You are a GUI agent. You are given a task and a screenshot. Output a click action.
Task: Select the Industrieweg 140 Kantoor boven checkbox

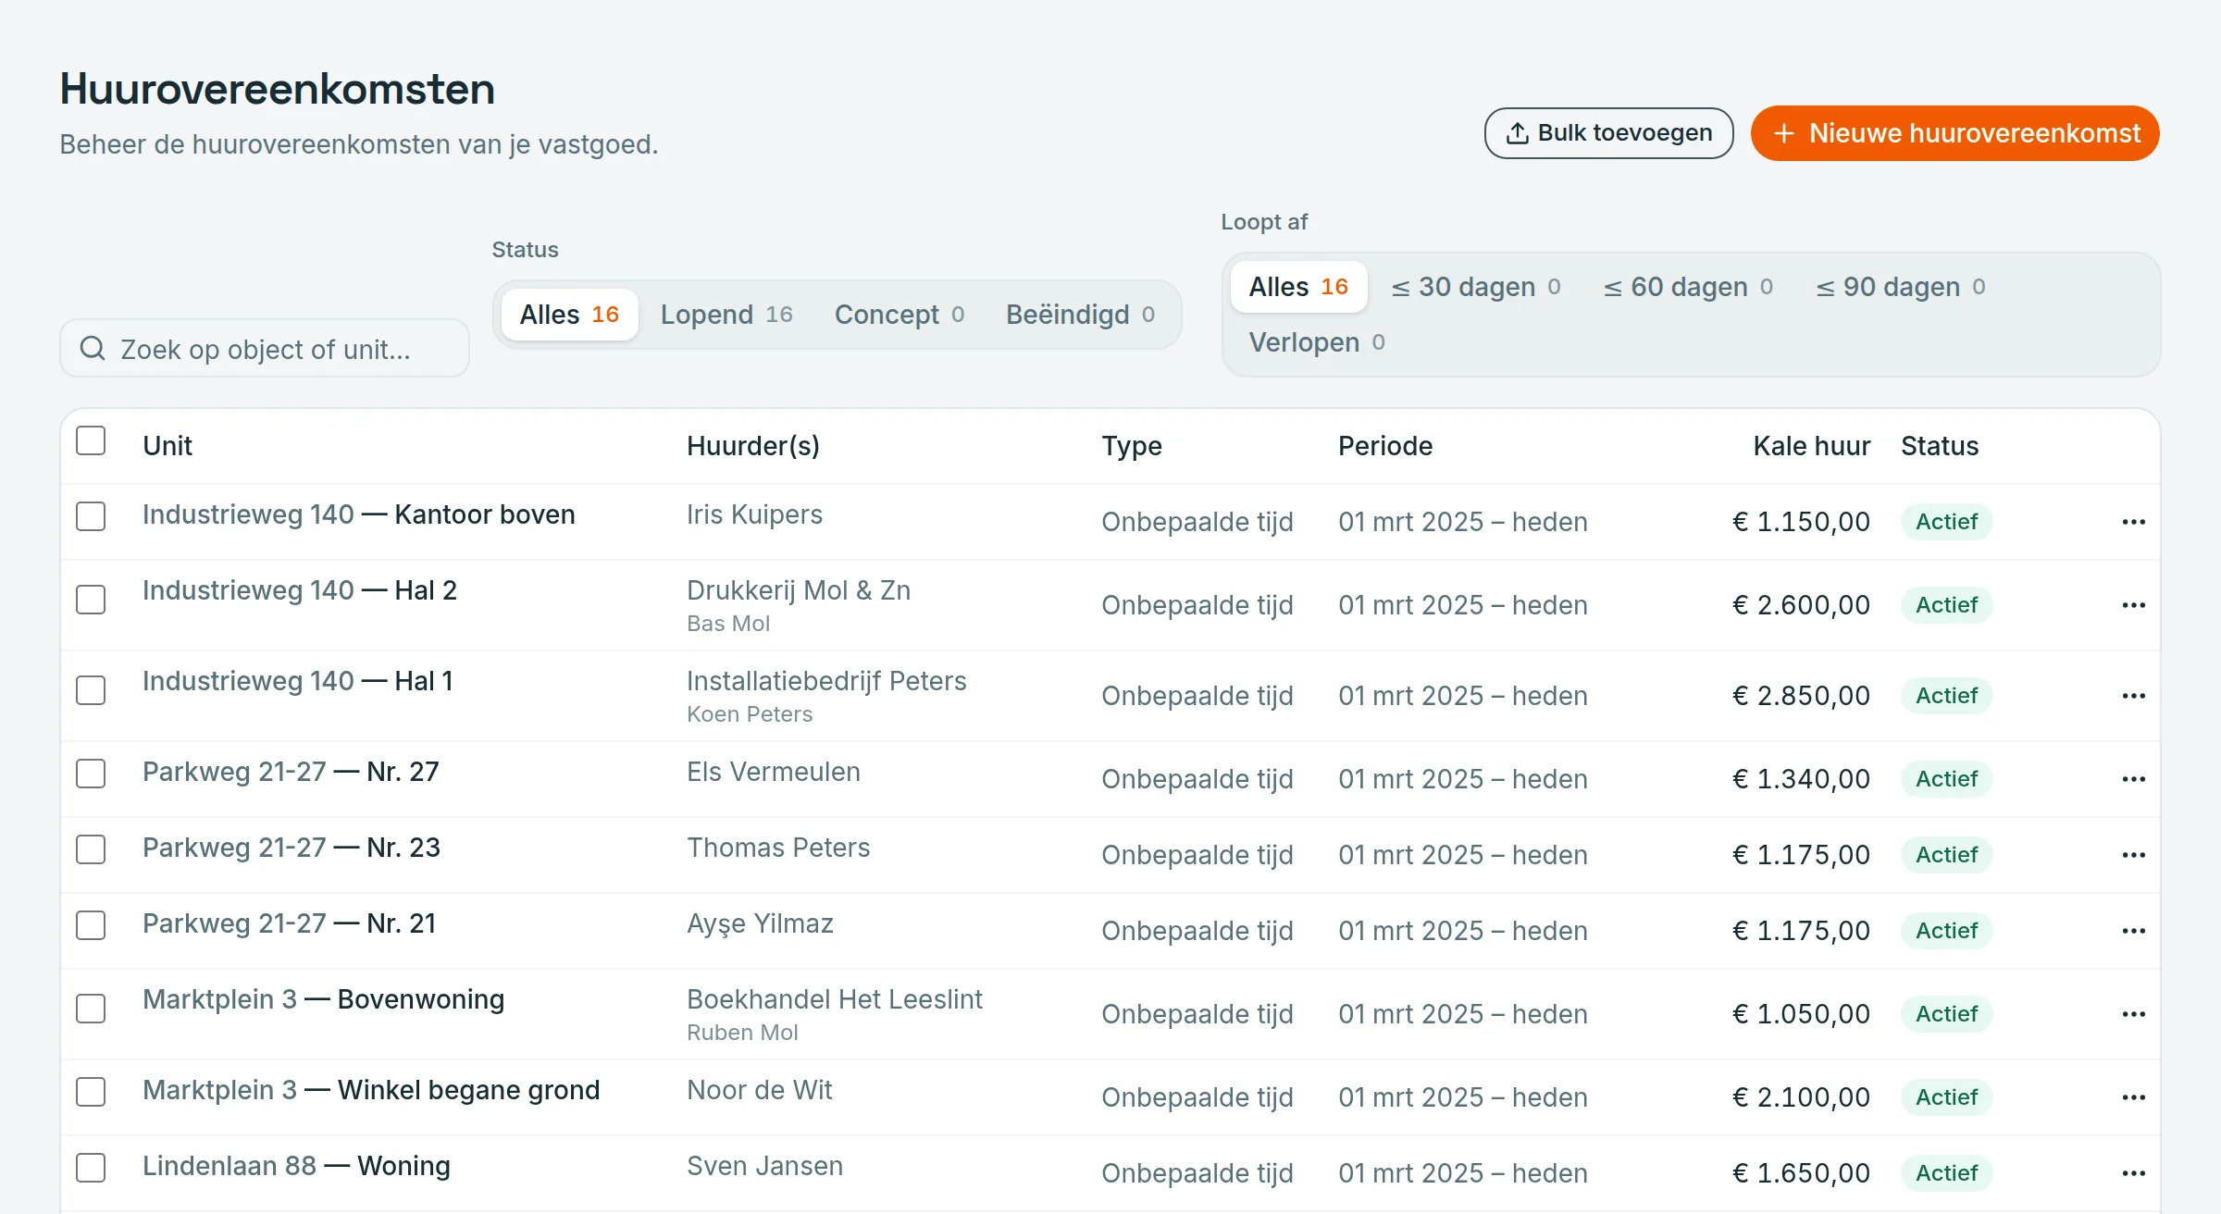click(91, 516)
